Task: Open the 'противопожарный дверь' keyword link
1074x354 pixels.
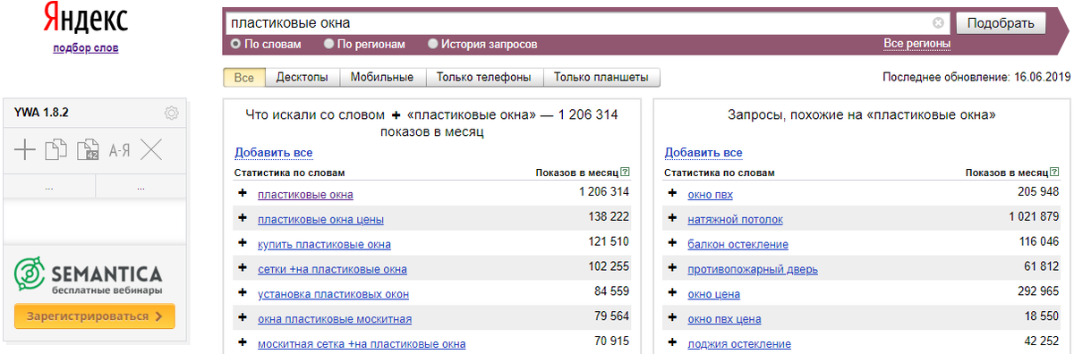Action: (x=752, y=269)
